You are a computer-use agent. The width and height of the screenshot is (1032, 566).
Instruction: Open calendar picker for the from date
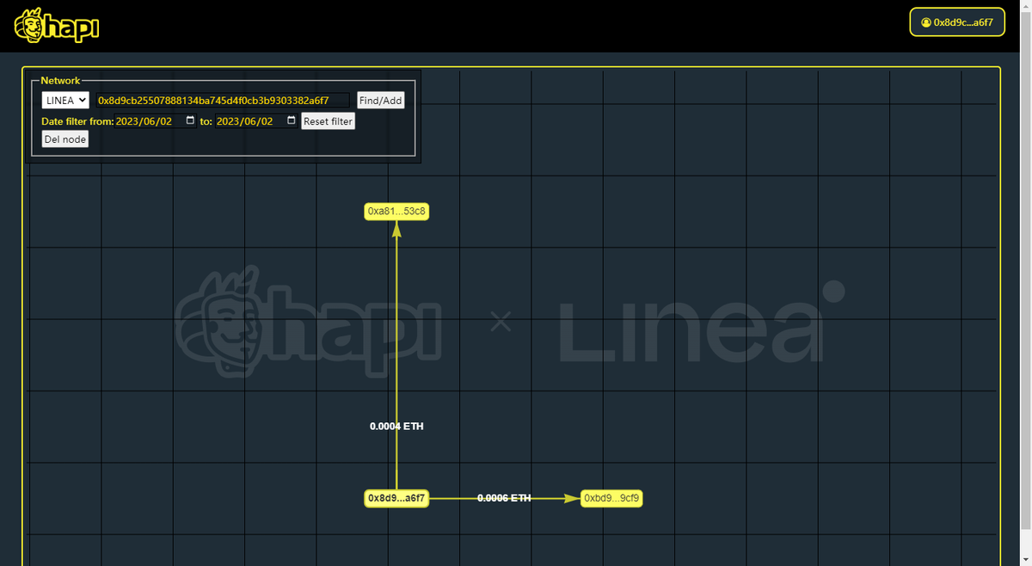190,121
